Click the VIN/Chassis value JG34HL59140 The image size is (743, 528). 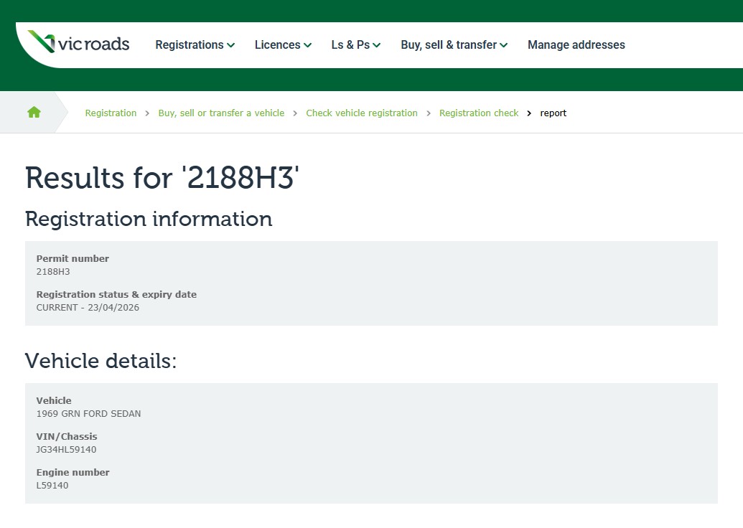66,450
